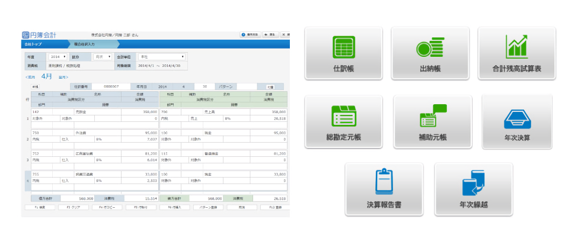The width and height of the screenshot is (575, 235).
Task: Open the 出納帳 cashbook tile
Action: 430,53
